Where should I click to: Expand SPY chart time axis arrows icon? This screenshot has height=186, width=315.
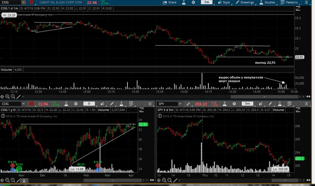pyautogui.click(x=308, y=180)
